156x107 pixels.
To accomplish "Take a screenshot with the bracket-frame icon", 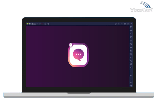I will [x=131, y=54].
